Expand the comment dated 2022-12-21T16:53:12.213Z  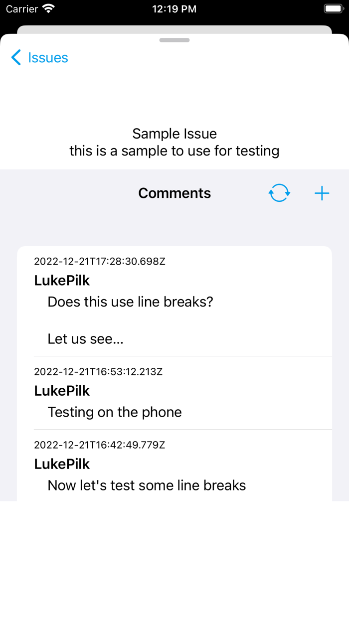pos(98,371)
